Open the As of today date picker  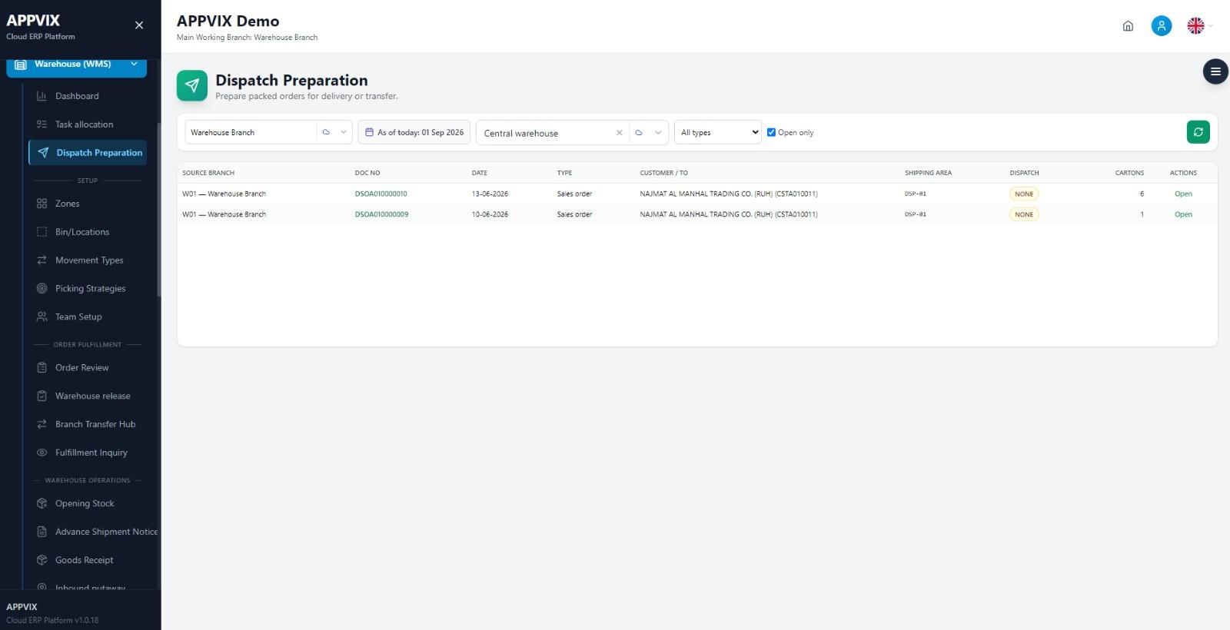(x=414, y=132)
